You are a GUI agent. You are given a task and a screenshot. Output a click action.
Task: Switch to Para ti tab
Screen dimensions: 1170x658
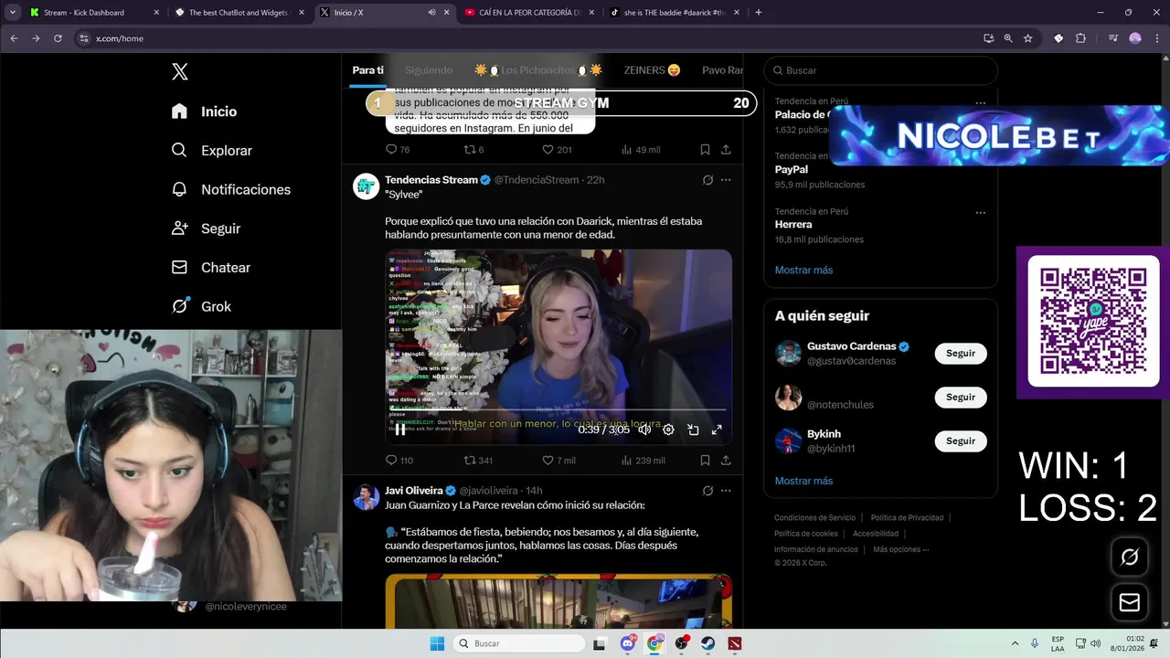tap(368, 70)
